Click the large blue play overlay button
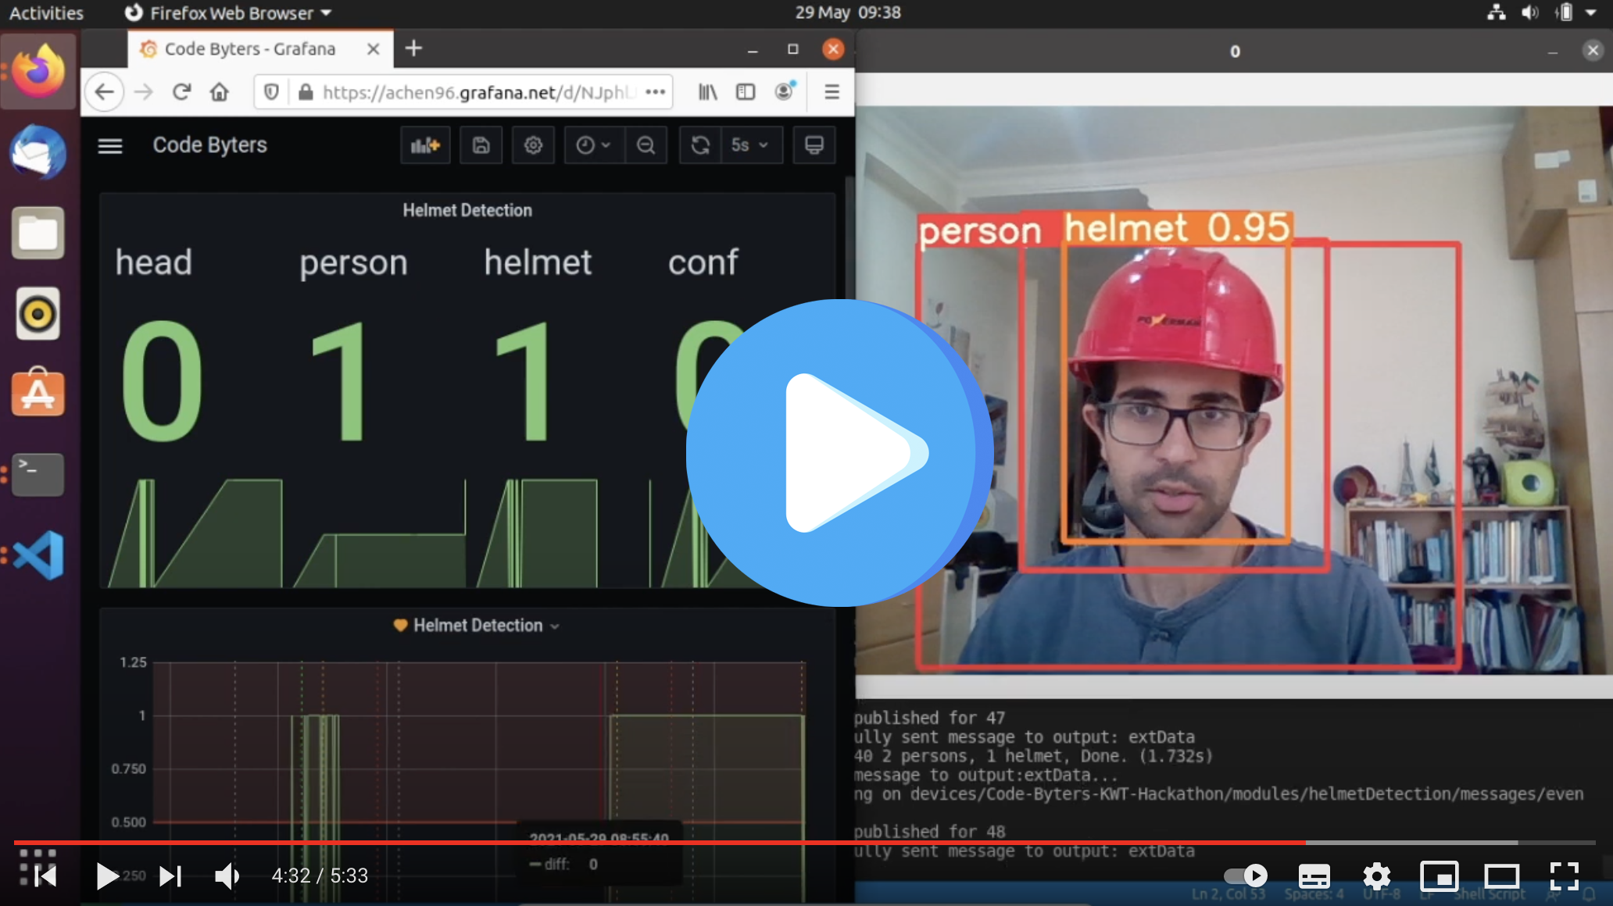The width and height of the screenshot is (1613, 906). tap(839, 452)
